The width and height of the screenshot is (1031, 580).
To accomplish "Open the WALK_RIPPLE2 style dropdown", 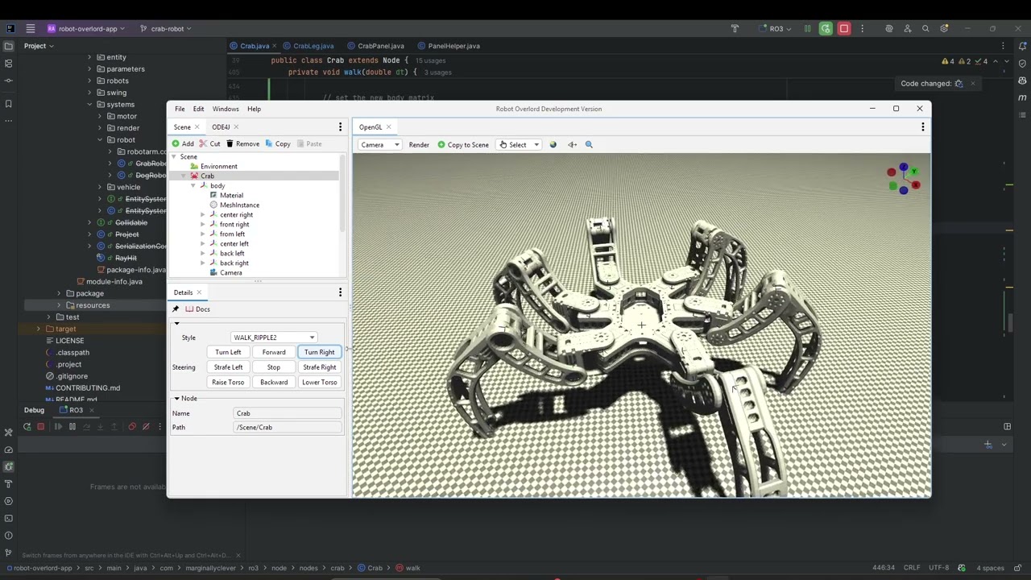I will (x=274, y=338).
